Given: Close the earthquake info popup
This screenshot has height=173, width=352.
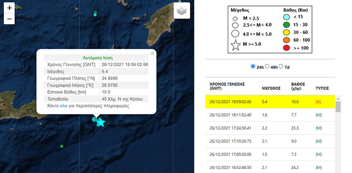Looking at the screenshot, I should 152,53.
